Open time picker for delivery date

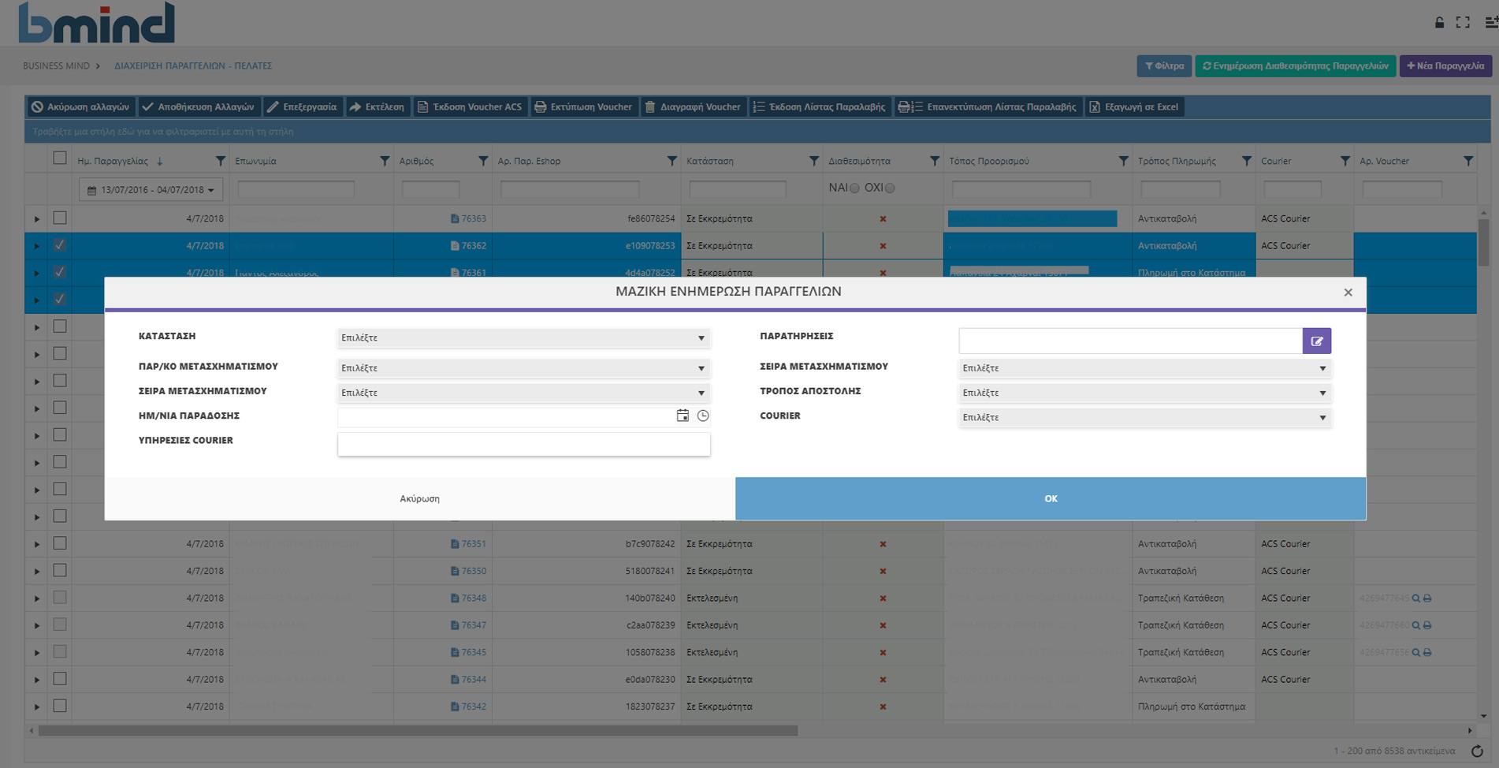point(703,416)
